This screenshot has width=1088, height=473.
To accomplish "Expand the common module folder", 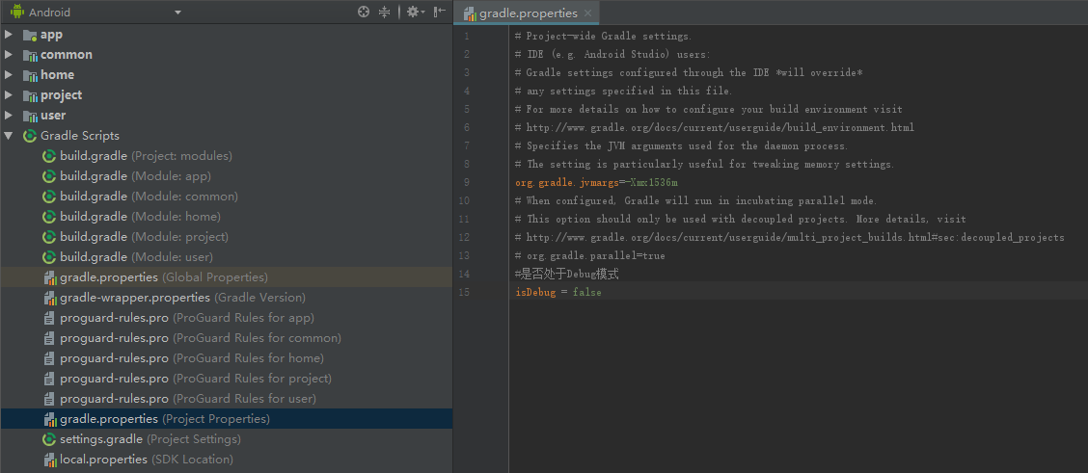I will (x=9, y=55).
